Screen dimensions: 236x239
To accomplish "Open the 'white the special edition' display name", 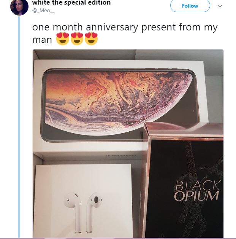I will point(71,2).
